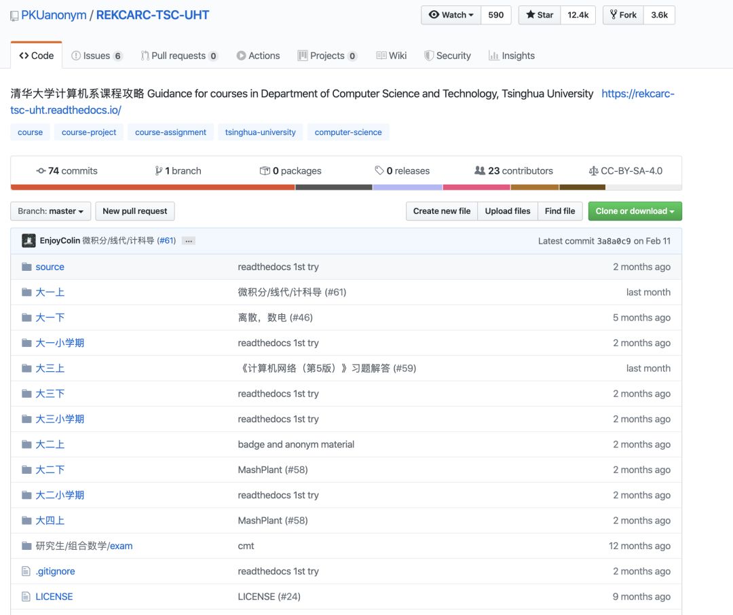Click the commits history icon

click(41, 170)
